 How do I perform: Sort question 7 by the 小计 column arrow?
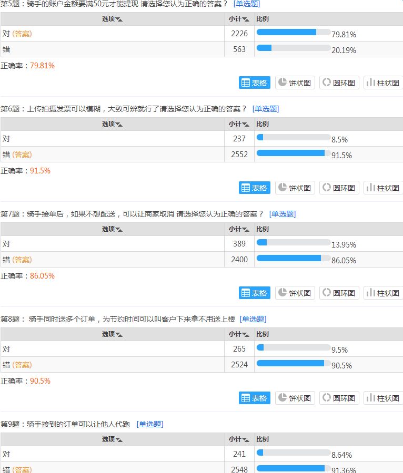tap(246, 230)
